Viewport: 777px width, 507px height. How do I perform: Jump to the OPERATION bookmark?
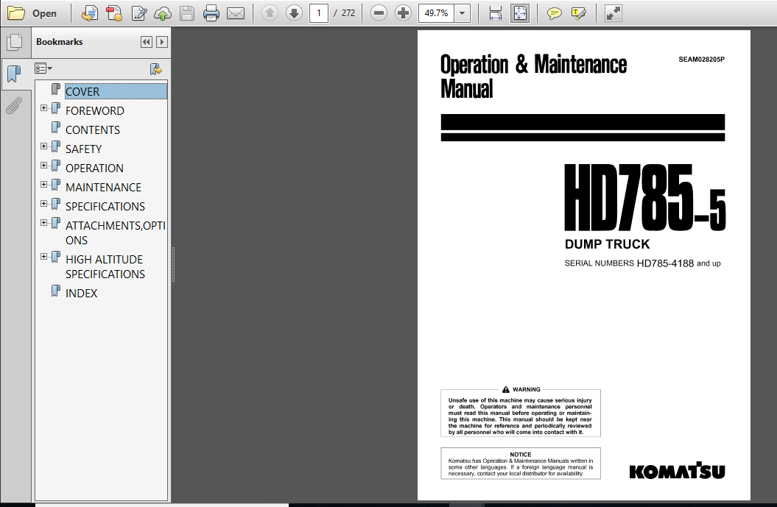coord(94,169)
